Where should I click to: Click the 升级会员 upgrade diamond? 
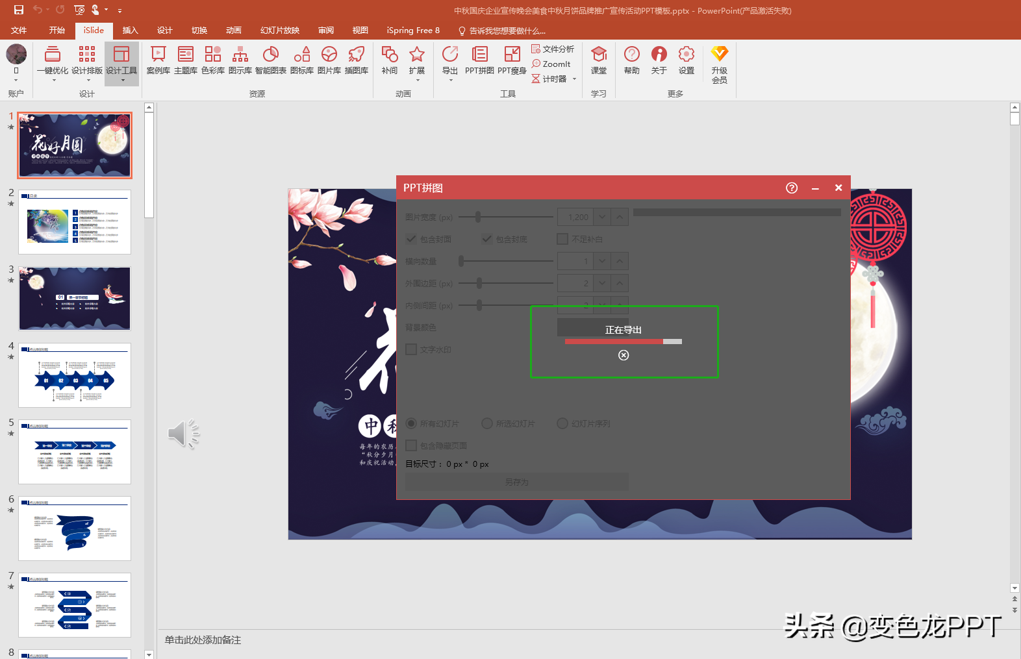pos(720,65)
